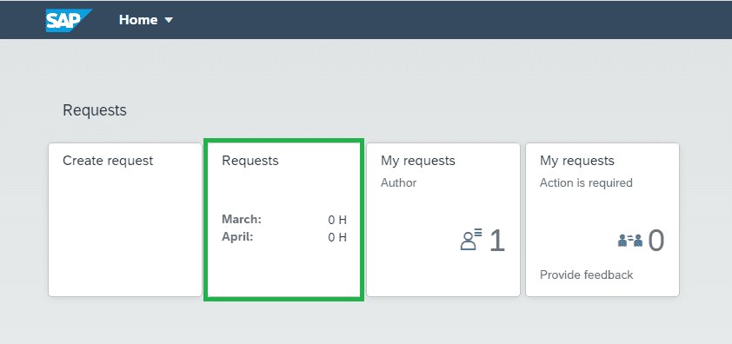The width and height of the screenshot is (732, 344).
Task: Click the Action is required subtitle
Action: [586, 182]
